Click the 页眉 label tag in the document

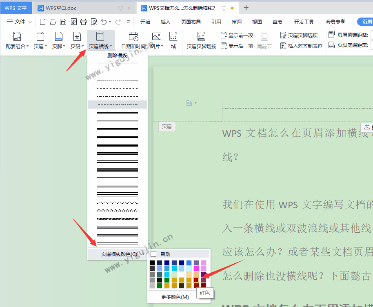(x=167, y=127)
